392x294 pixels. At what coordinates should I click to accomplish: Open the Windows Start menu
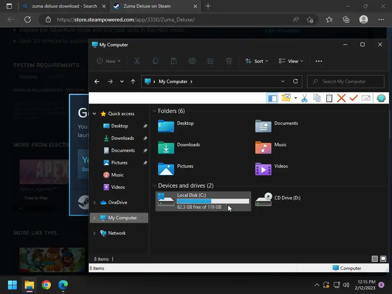click(x=12, y=285)
